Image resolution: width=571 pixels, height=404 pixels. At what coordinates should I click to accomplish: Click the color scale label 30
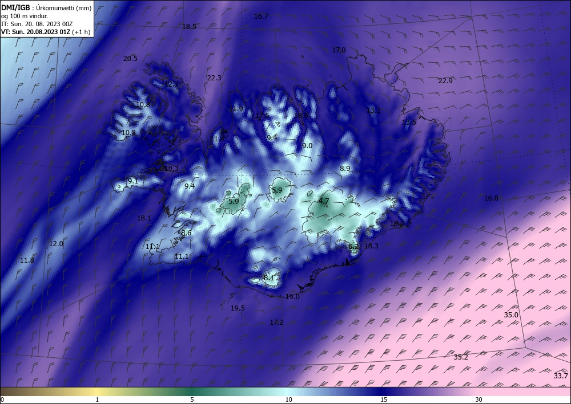[x=478, y=399]
